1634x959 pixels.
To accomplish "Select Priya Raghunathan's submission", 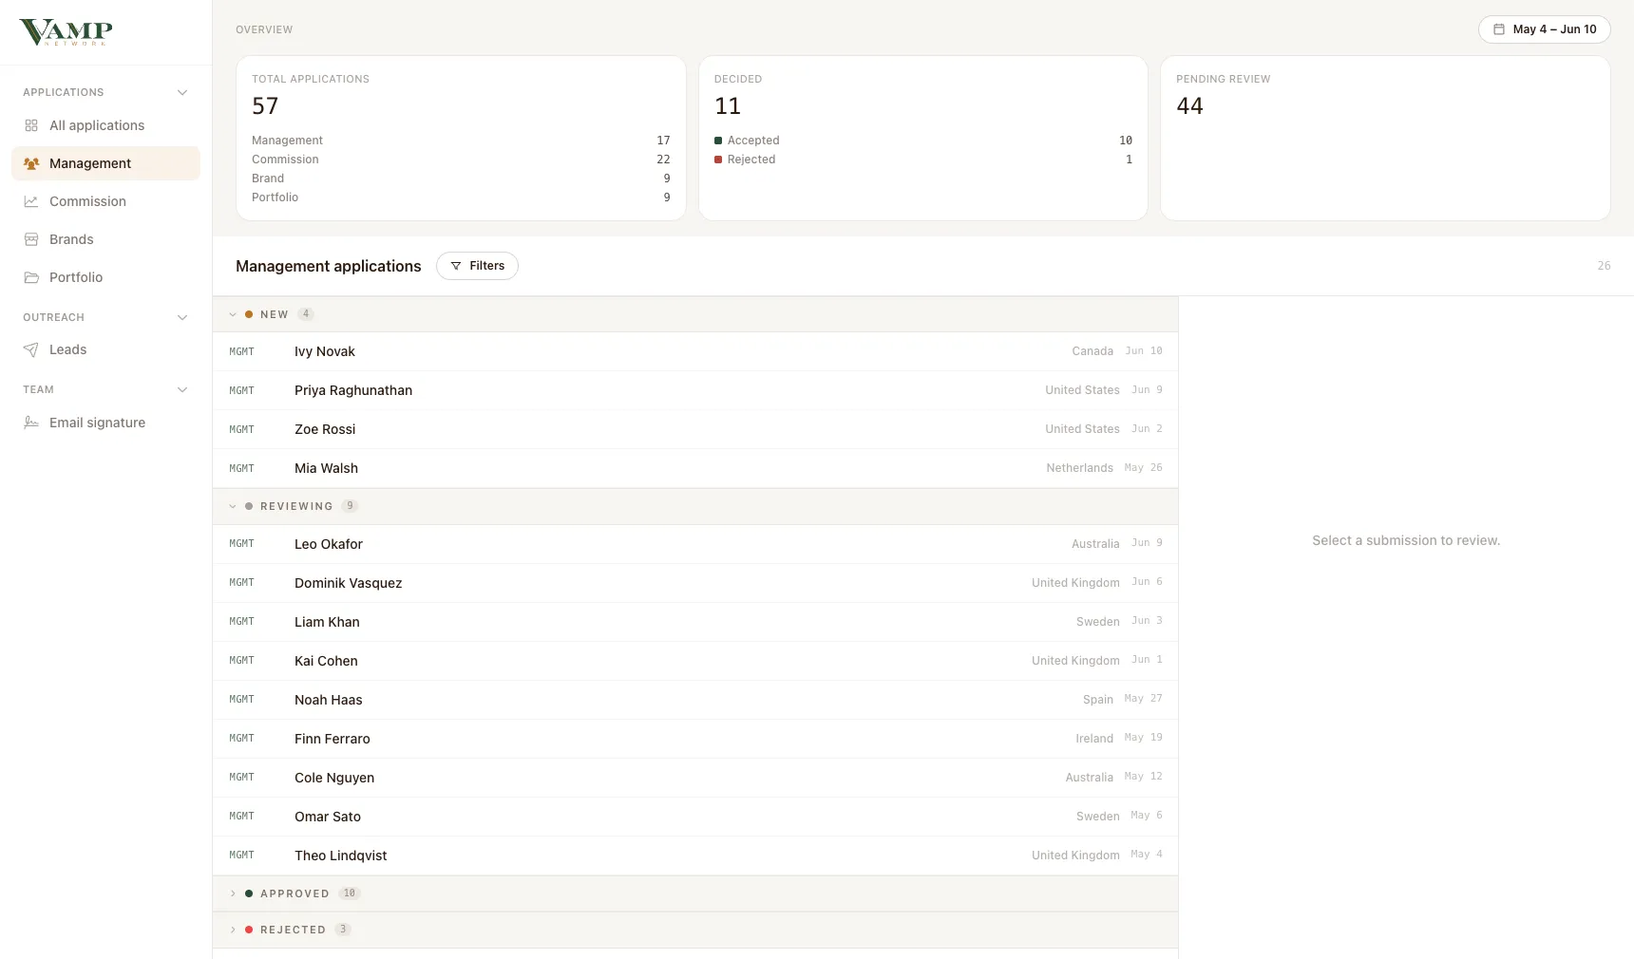I will pyautogui.click(x=695, y=390).
